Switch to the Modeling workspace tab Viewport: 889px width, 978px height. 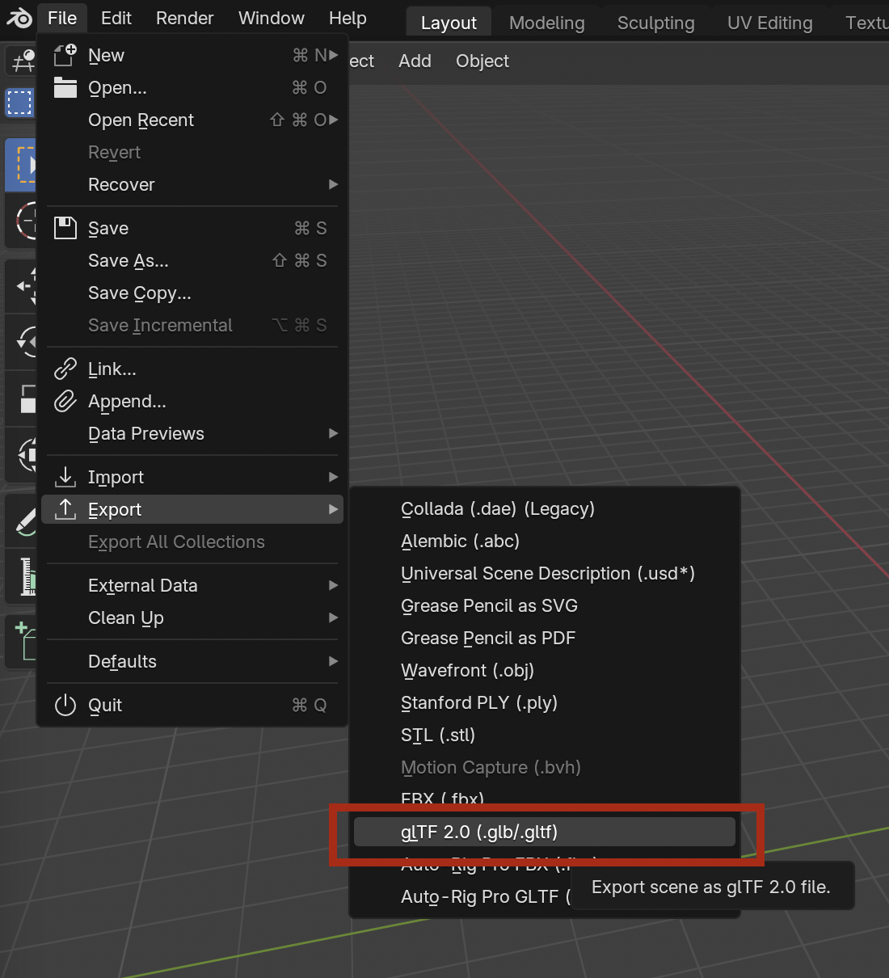click(x=546, y=23)
